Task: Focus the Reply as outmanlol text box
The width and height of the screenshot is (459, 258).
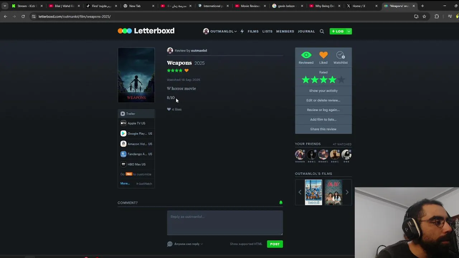Action: [225, 223]
